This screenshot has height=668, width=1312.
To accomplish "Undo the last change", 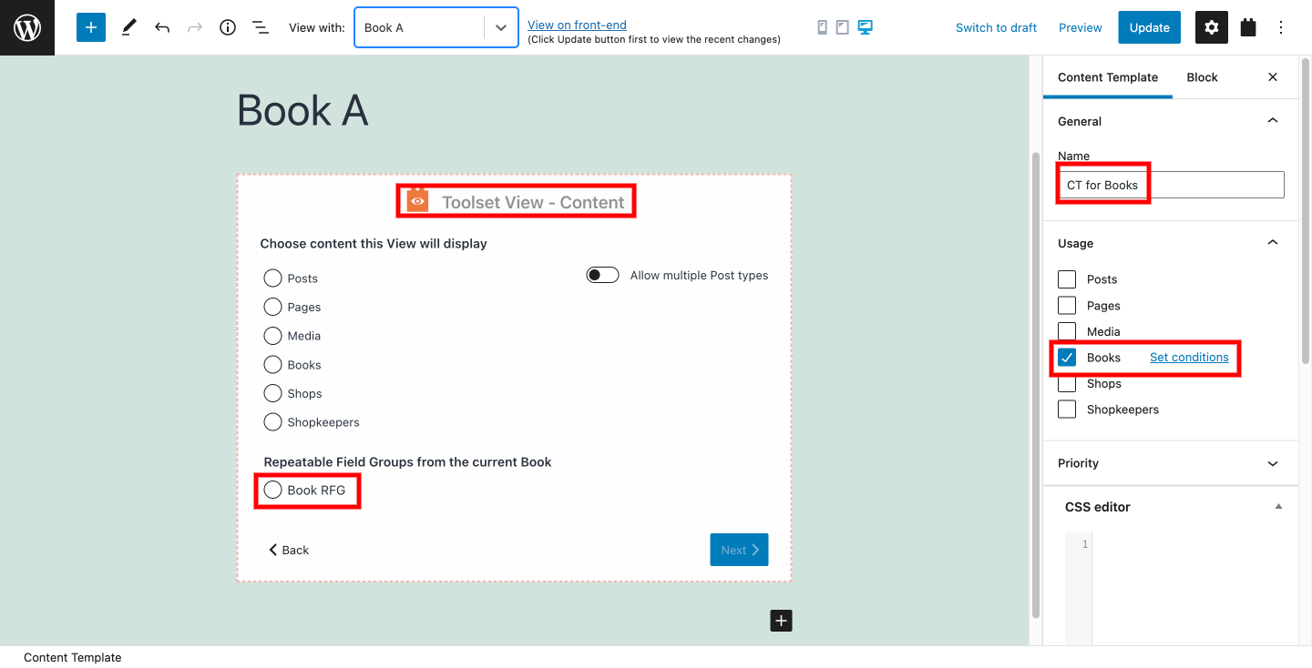I will (162, 27).
